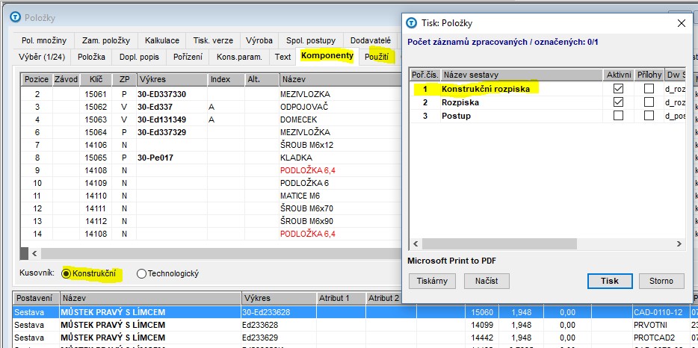Screen dimensions: 698x348
Task: Check Přílohy box for Konstrukční rozpiska
Action: [x=649, y=89]
